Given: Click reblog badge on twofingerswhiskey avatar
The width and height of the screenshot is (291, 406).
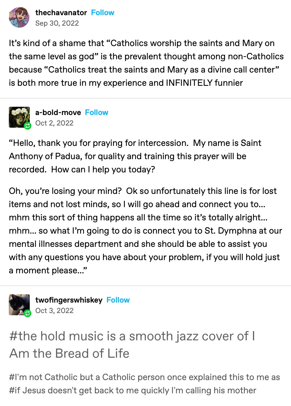Looking at the screenshot, I should click(x=28, y=313).
